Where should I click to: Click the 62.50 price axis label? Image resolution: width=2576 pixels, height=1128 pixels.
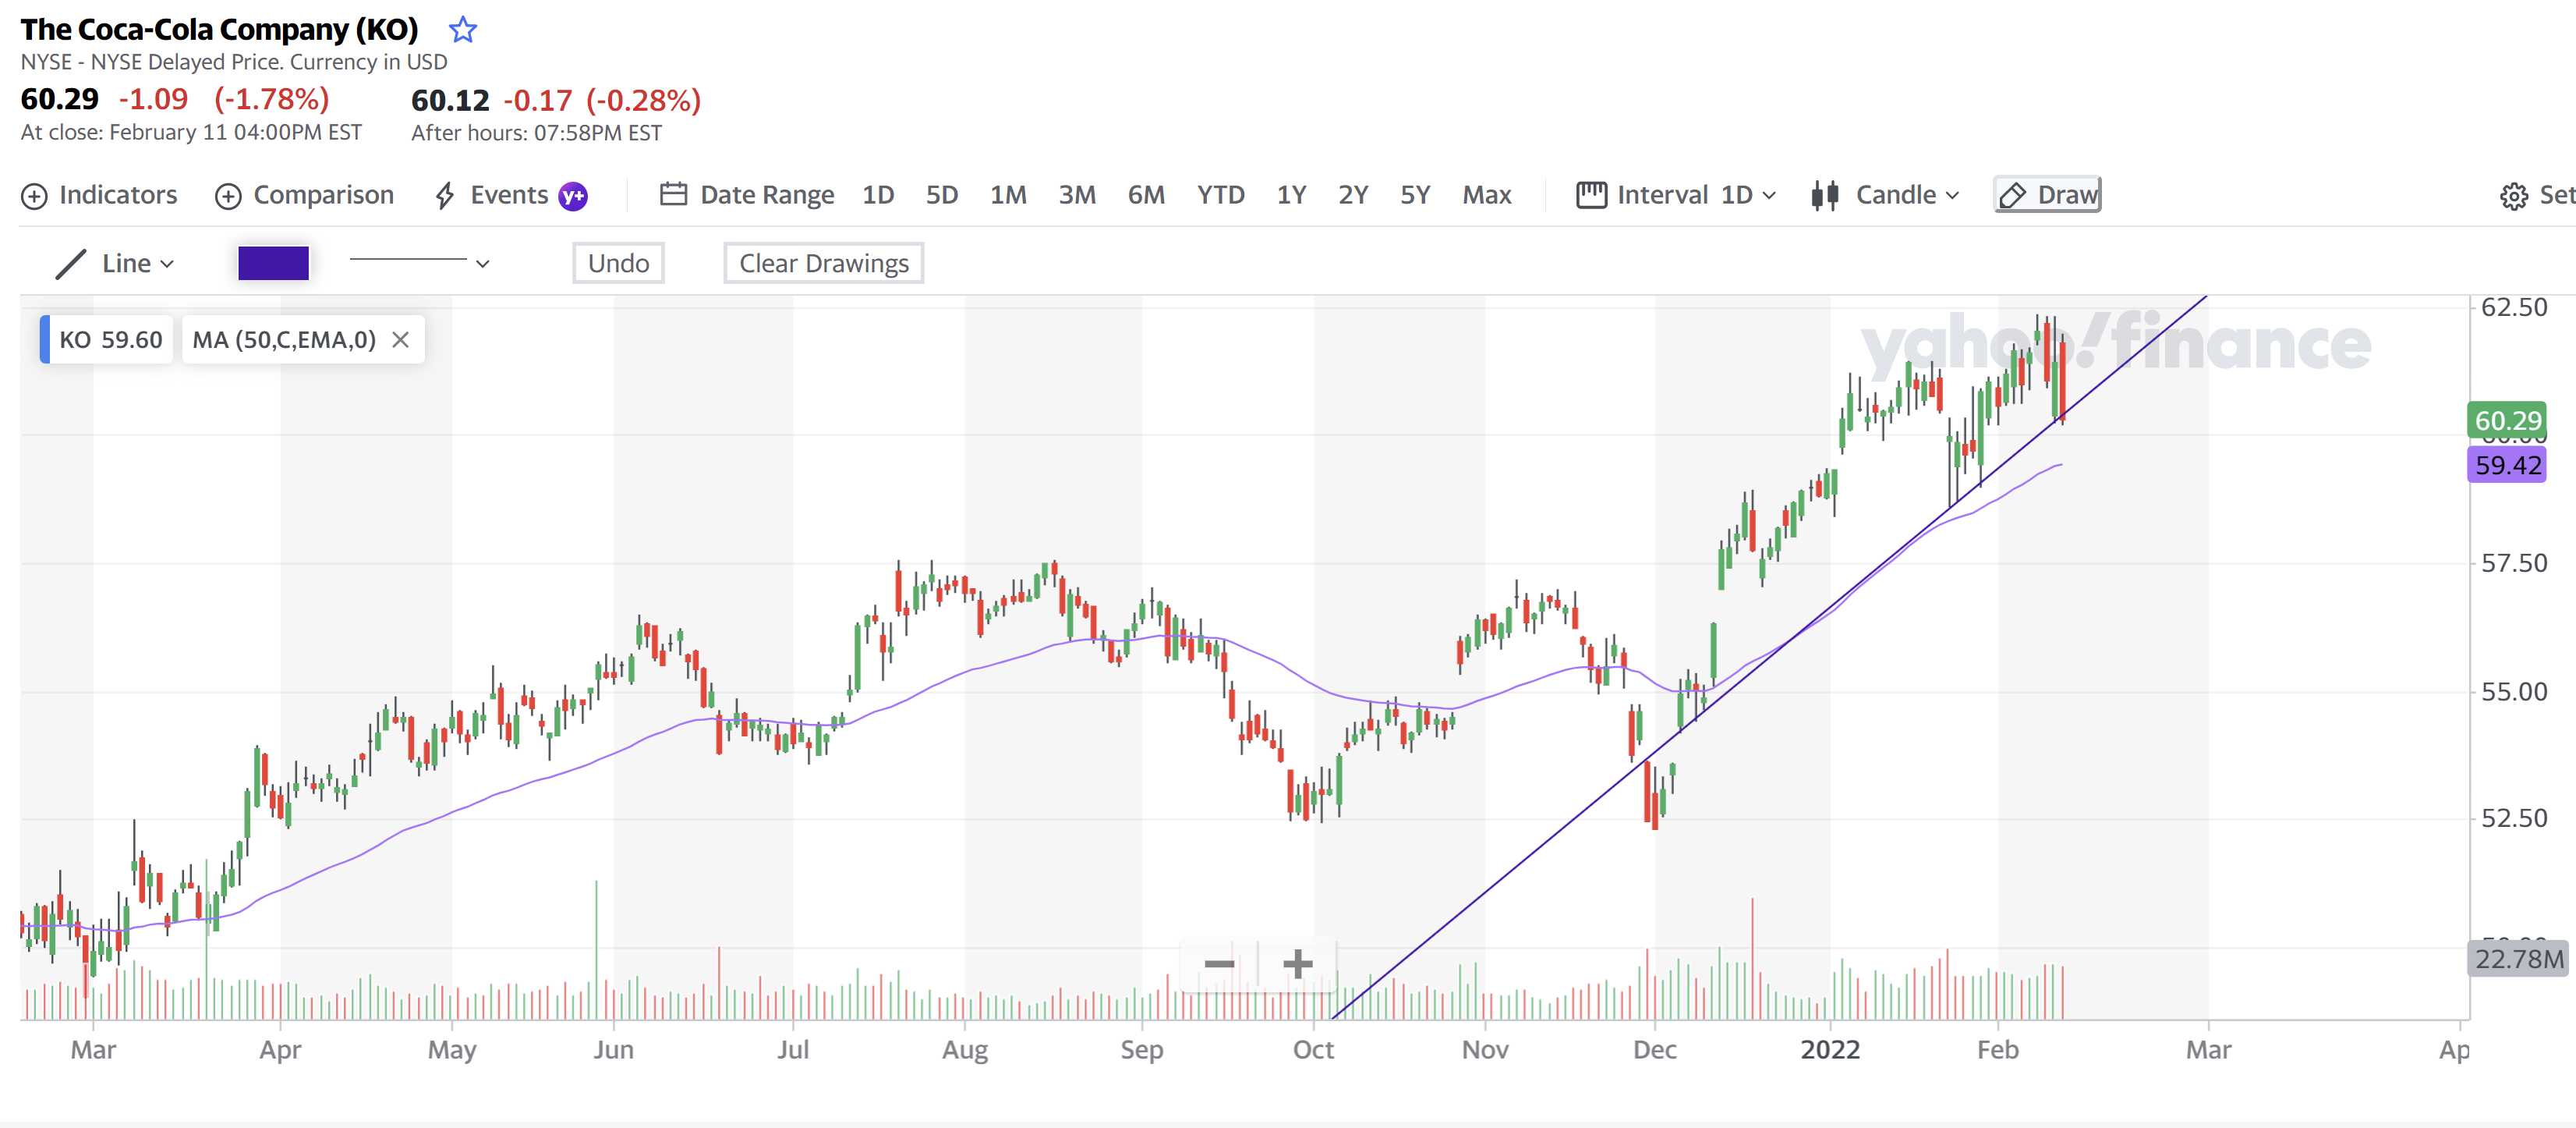(x=2514, y=307)
